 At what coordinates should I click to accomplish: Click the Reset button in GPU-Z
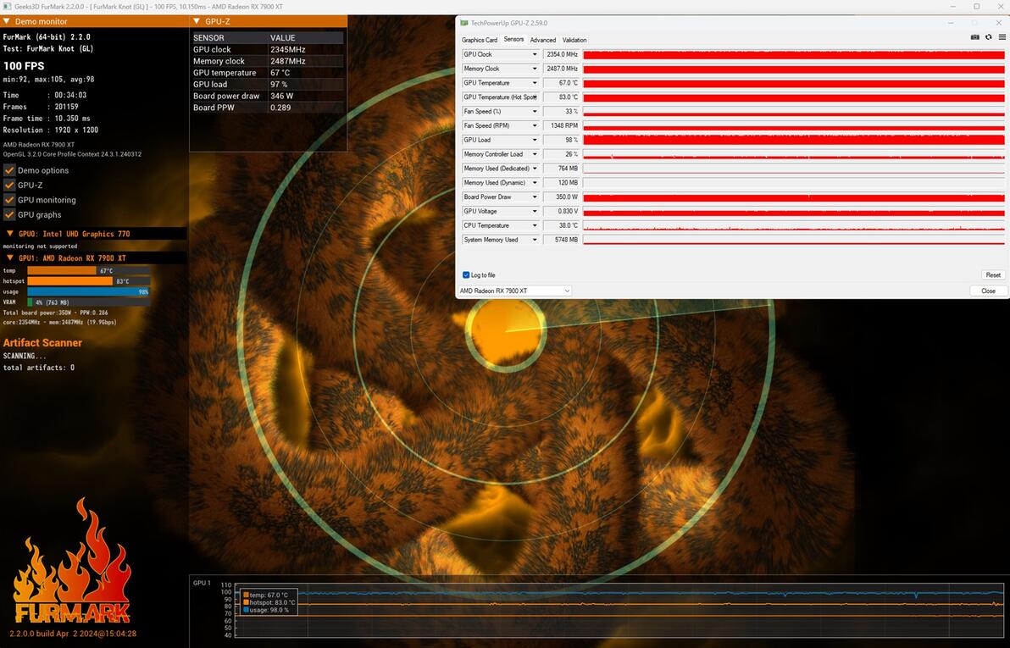point(992,275)
